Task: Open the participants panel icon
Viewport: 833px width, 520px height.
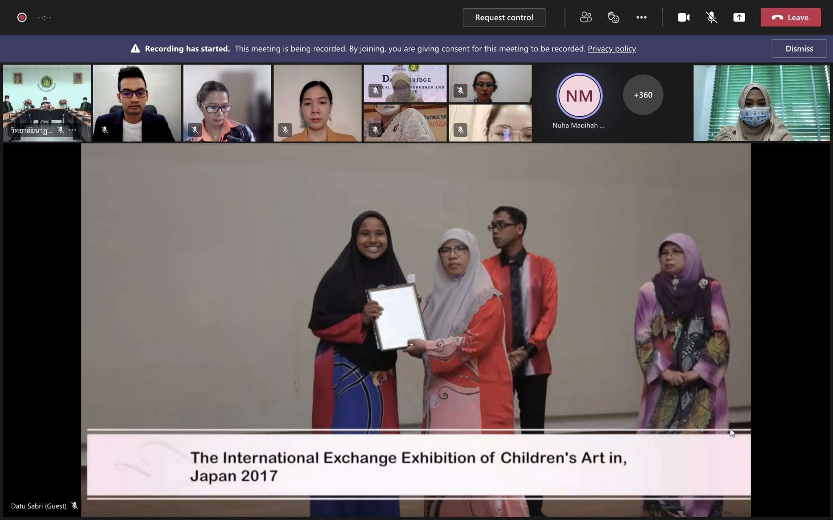Action: click(x=586, y=17)
